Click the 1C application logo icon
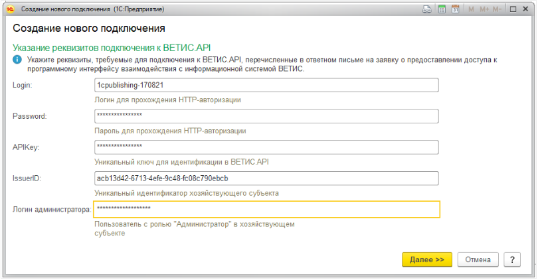The image size is (538, 280). [x=10, y=9]
